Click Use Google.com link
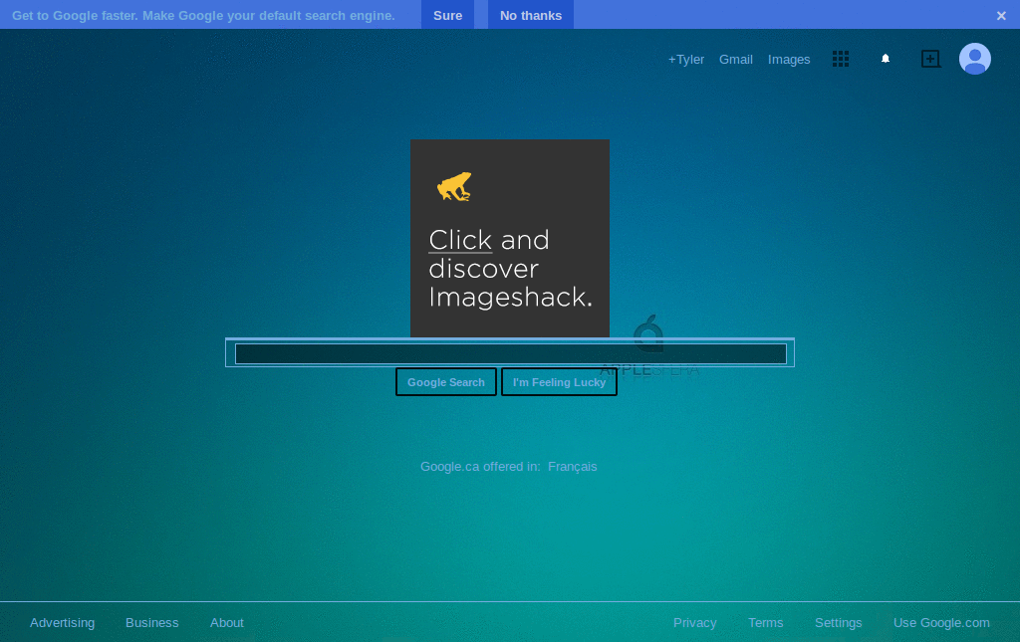Screen dimensions: 1020x642 coord(941,622)
